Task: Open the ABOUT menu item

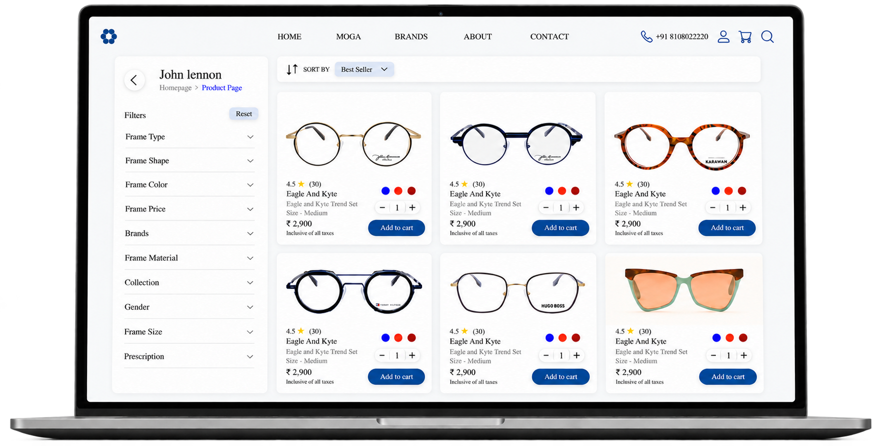Action: (477, 36)
